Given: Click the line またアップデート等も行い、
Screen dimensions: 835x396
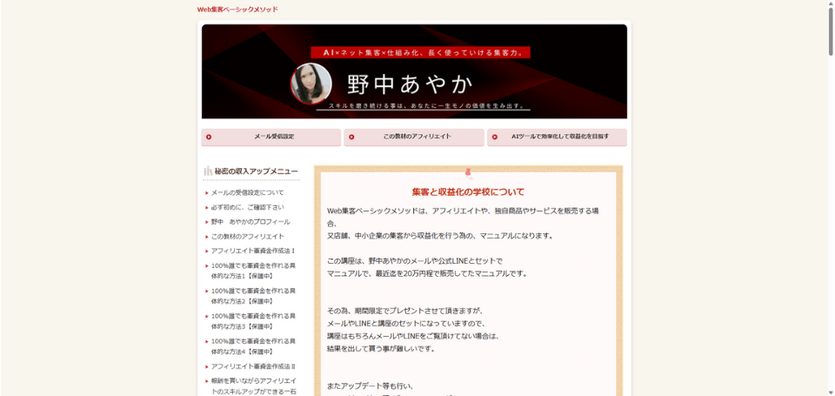Looking at the screenshot, I should click(x=371, y=386).
